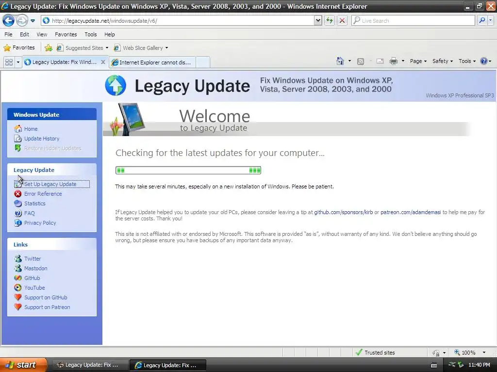The width and height of the screenshot is (497, 372).
Task: Follow patreon.com/adamdemasi link
Action: (x=411, y=212)
